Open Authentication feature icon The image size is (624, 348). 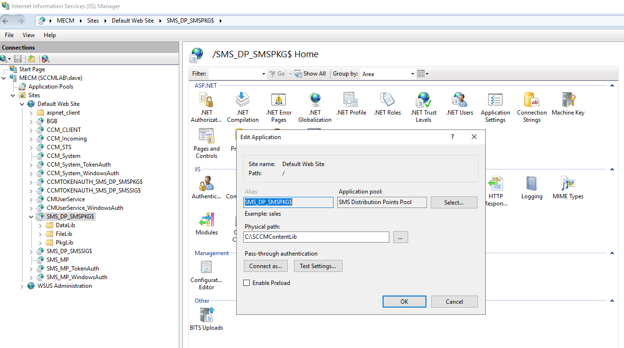[206, 188]
